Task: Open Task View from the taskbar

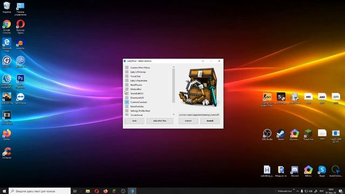Action: [x=75, y=191]
